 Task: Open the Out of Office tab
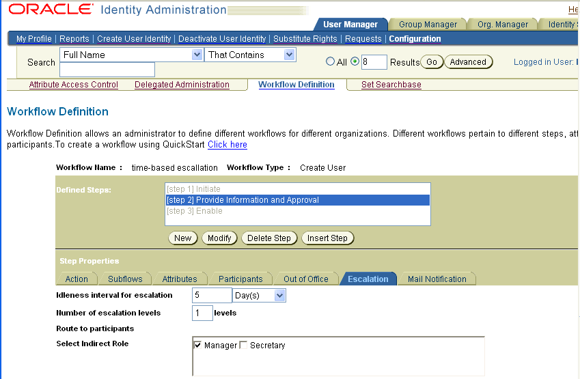[305, 279]
